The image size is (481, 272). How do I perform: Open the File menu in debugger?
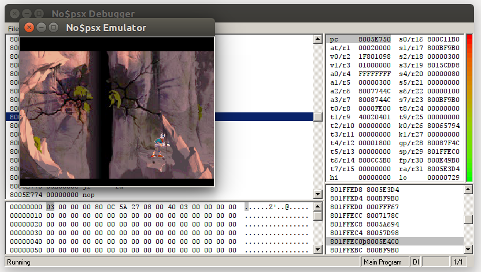click(13, 29)
